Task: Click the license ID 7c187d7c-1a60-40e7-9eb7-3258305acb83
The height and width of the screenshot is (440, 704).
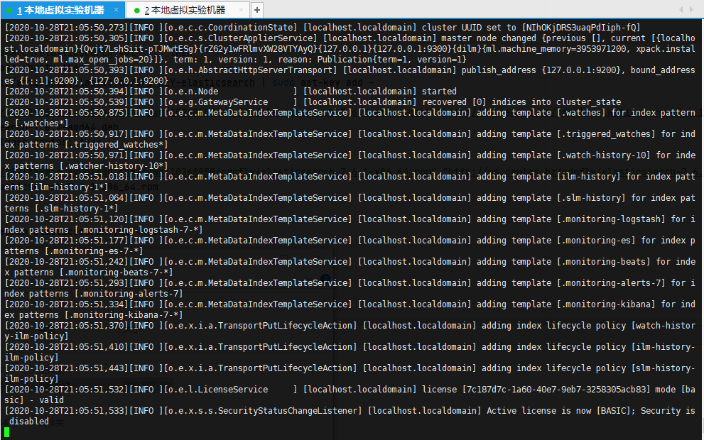Action: (556, 390)
